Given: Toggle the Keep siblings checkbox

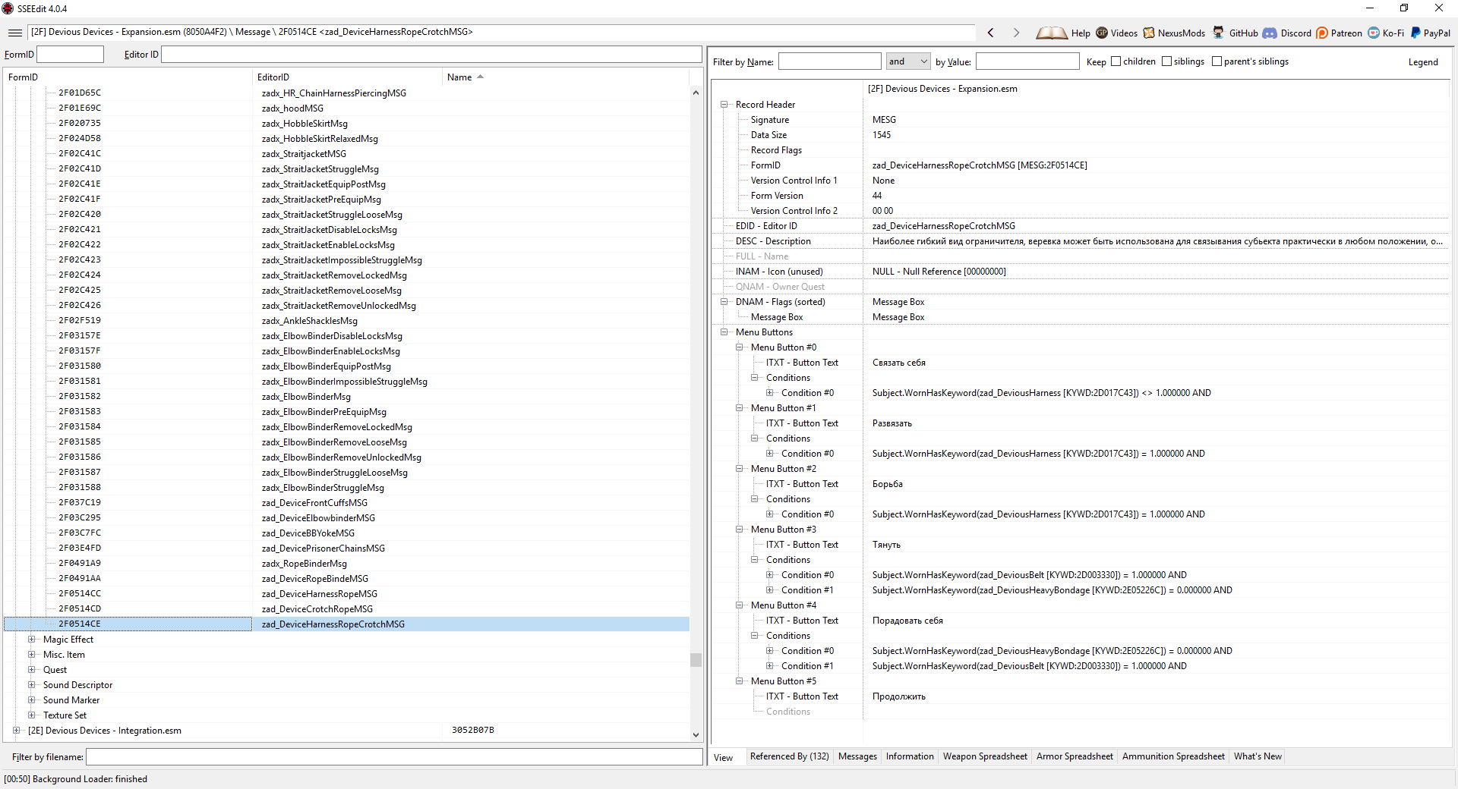Looking at the screenshot, I should (x=1166, y=61).
